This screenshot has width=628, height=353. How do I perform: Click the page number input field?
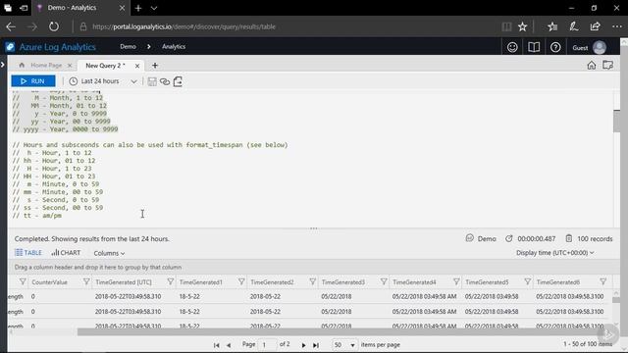(x=267, y=344)
